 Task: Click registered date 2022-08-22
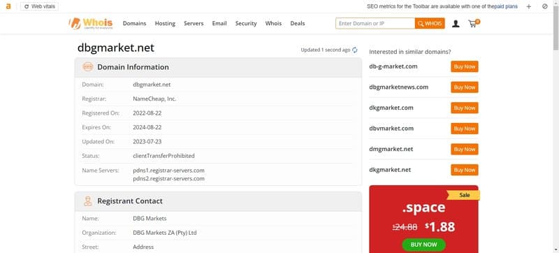[x=147, y=113]
